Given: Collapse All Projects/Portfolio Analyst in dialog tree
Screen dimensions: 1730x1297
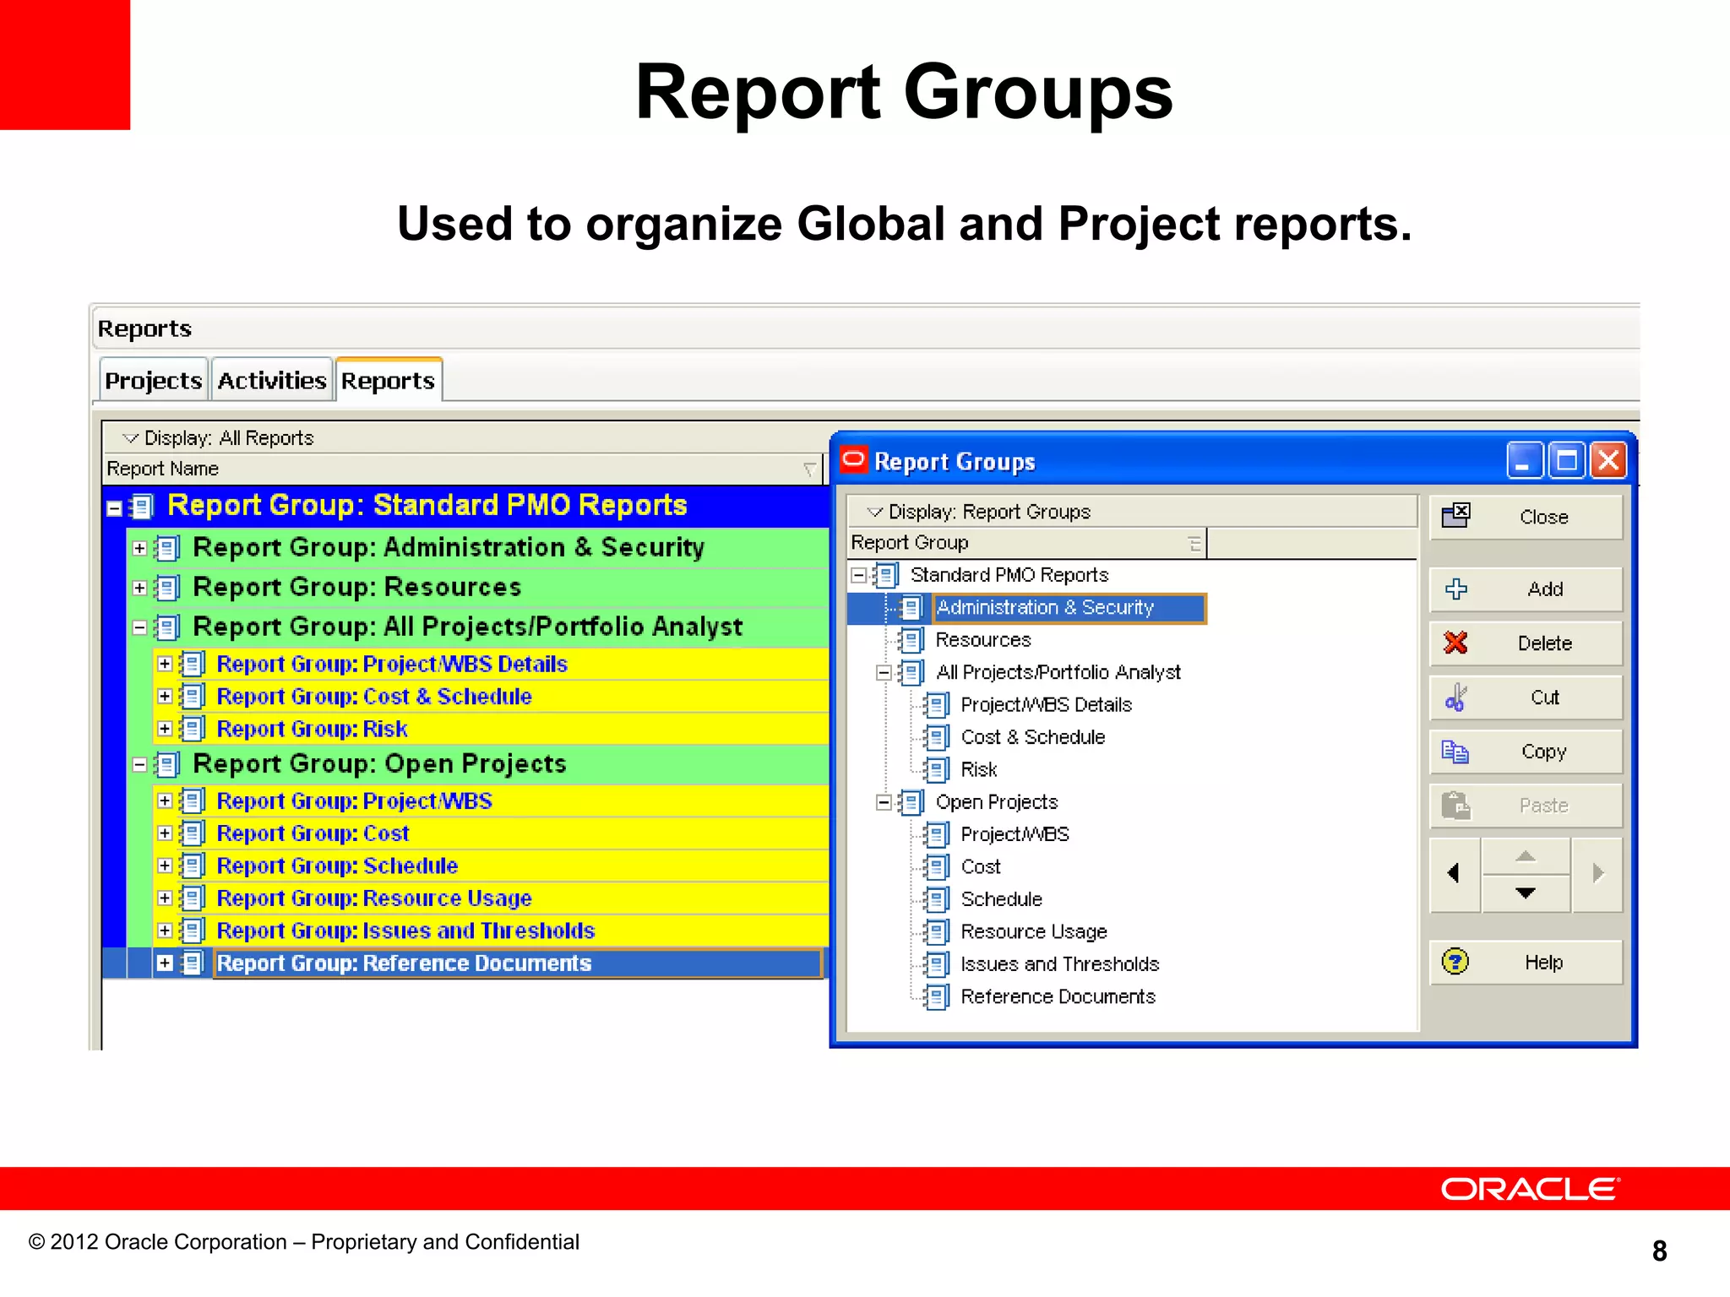Looking at the screenshot, I should click(x=884, y=673).
